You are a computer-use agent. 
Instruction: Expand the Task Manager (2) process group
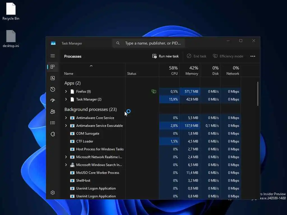click(66, 99)
